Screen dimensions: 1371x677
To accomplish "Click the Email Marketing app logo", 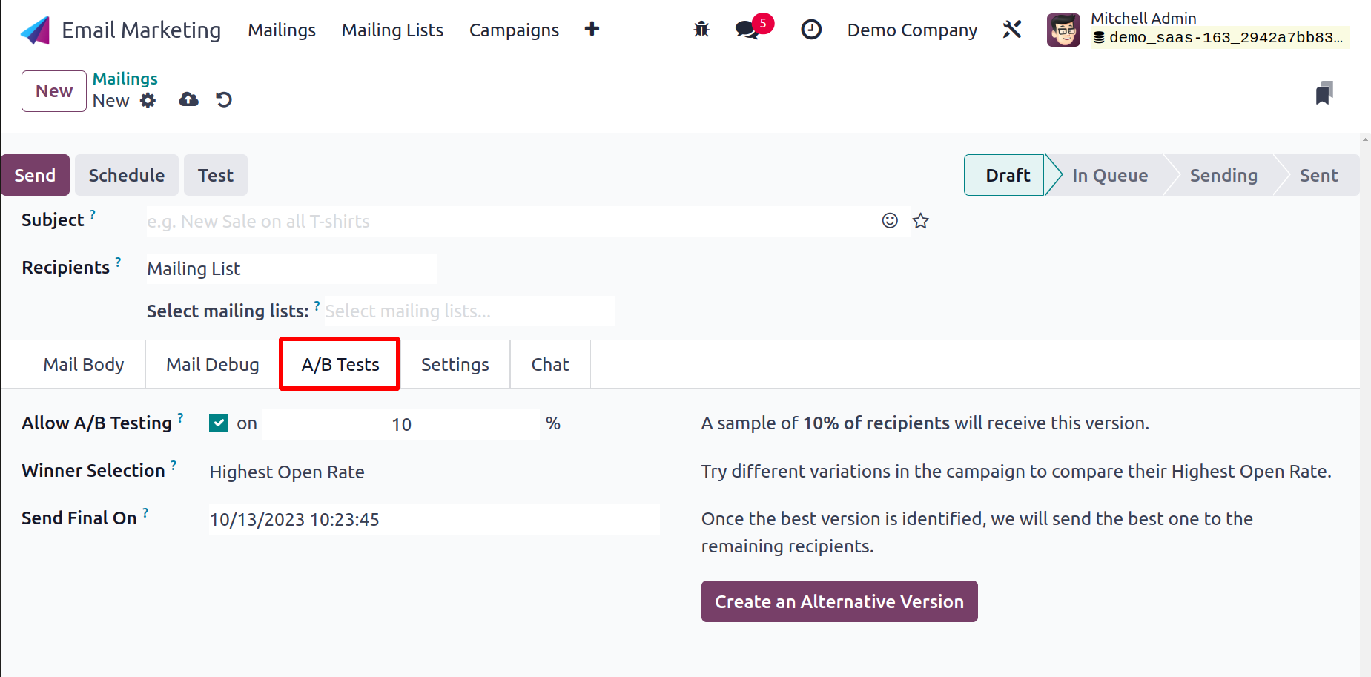I will 35,30.
